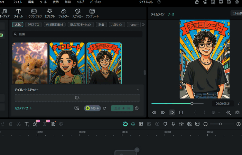This screenshot has height=155, width=242.
Task: Select the 商品プロモーション category tag
Action: click(x=81, y=24)
